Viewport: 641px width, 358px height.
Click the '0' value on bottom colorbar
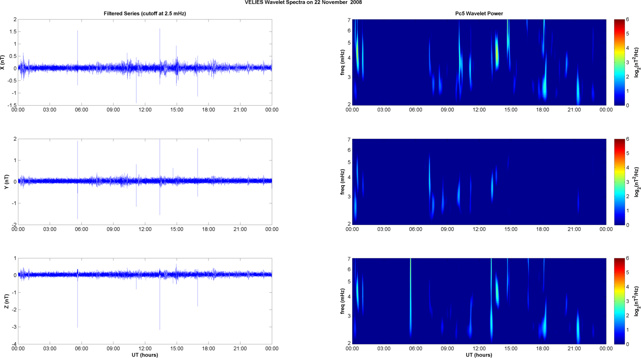628,344
